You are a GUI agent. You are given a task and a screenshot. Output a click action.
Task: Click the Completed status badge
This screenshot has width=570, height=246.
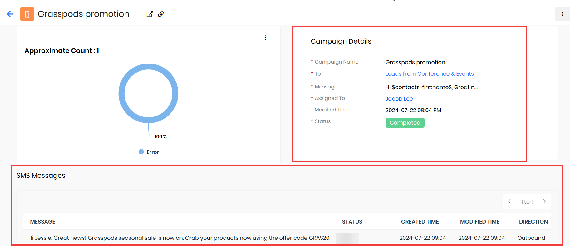click(x=405, y=123)
